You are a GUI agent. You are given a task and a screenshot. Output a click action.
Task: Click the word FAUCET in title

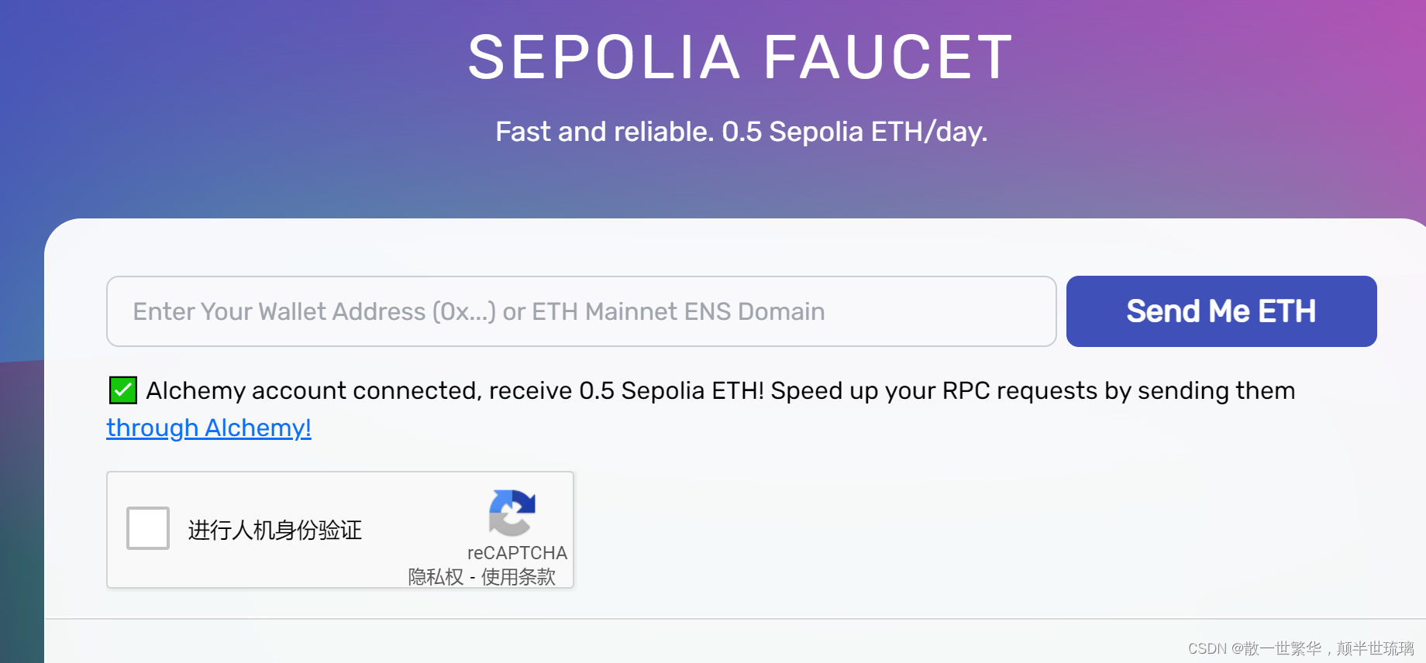coord(889,57)
